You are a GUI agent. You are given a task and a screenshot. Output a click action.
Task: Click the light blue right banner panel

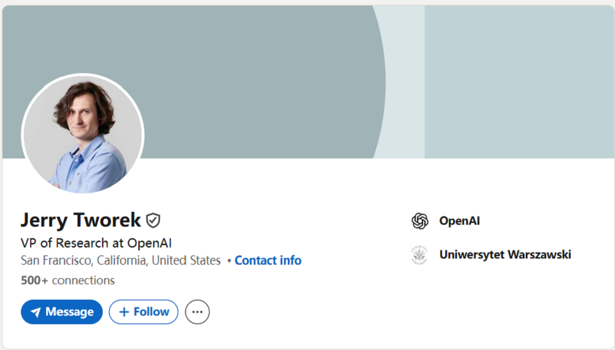click(x=520, y=80)
